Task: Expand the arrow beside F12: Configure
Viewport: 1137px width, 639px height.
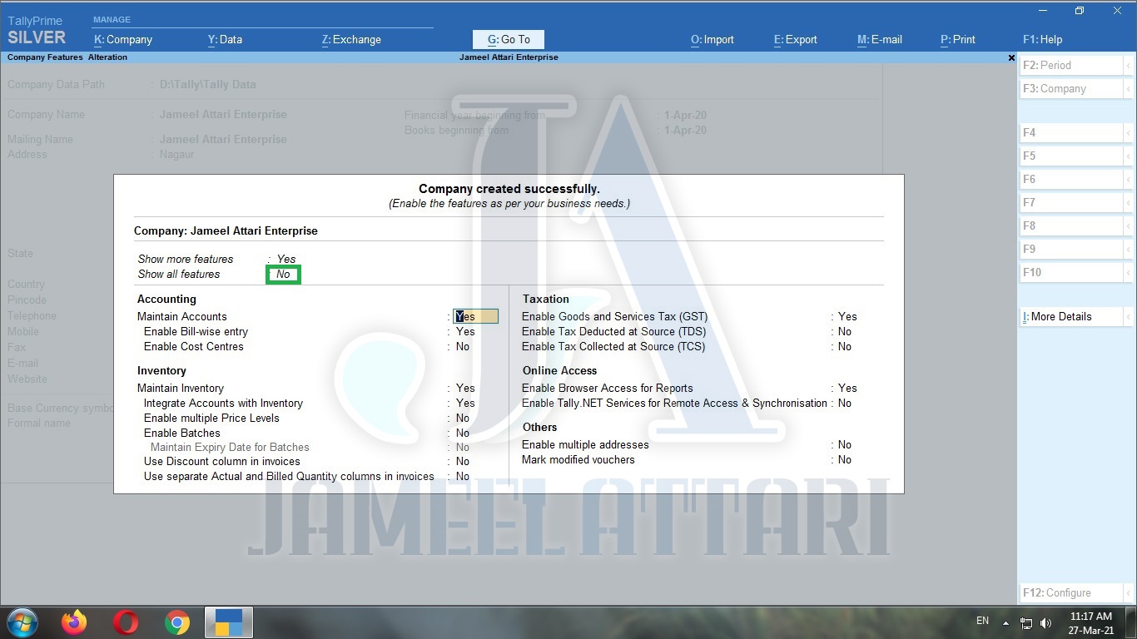Action: tap(1129, 592)
